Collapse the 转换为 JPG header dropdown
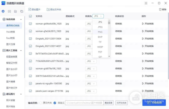The image size is (169, 109). click(x=98, y=16)
